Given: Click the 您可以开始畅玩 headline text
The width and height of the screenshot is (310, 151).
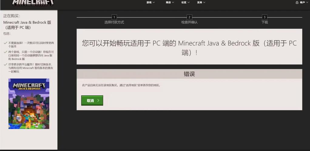Looking at the screenshot, I should (189, 48).
